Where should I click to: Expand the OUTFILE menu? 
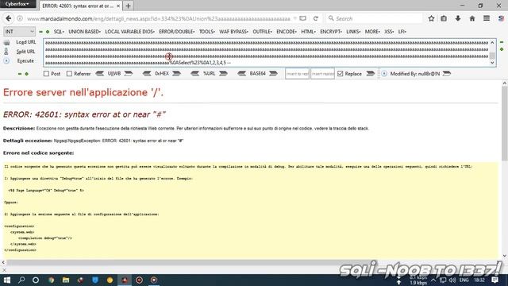tap(262, 32)
